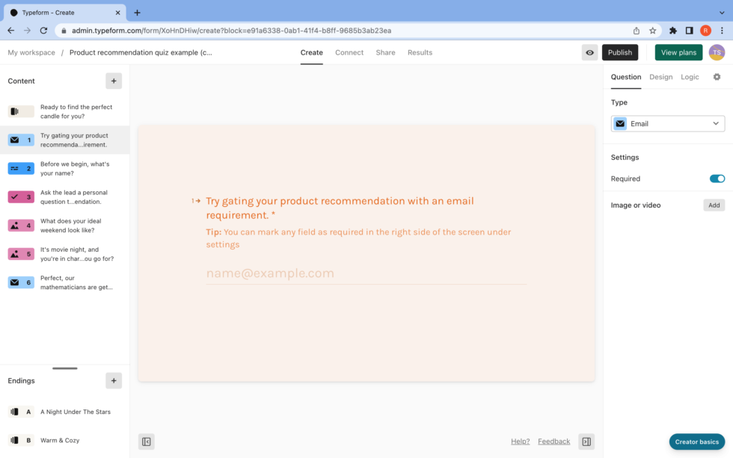Click the browser refresh icon
Screen dimensions: 733x458
44,31
